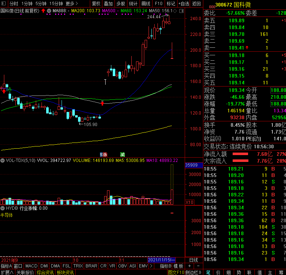Viewport: 286px width, 275px height.
Task: Click the 复权 toolbar button
Action: click(96, 4)
